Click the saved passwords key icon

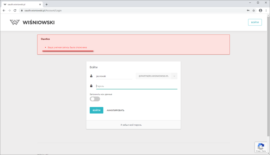[248, 10]
